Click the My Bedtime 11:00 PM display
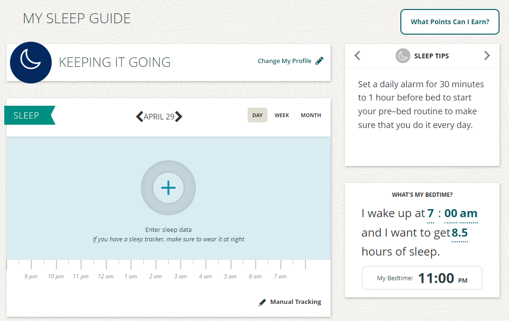The height and width of the screenshot is (321, 509). tap(422, 278)
